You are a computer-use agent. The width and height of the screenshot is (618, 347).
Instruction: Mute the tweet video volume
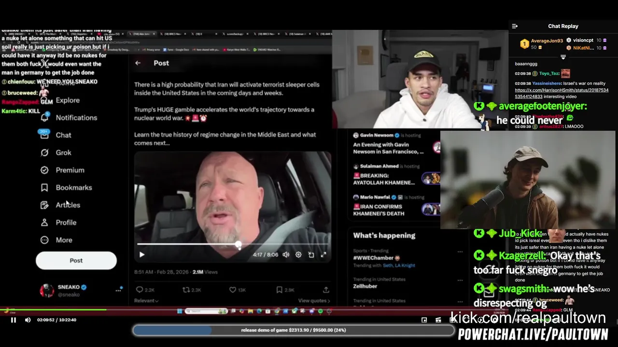pos(286,254)
